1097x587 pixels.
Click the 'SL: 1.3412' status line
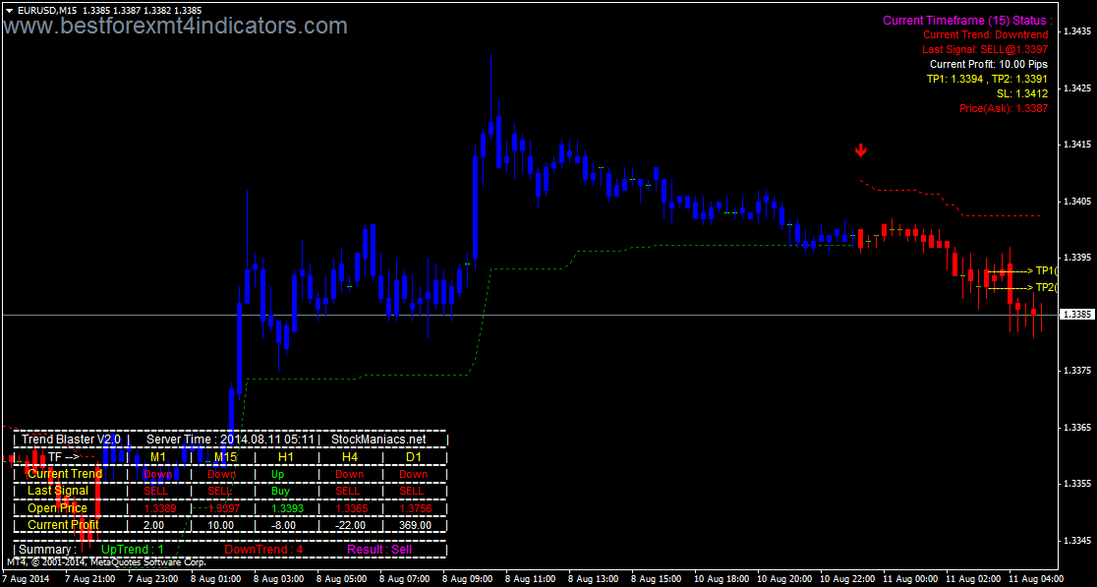pyautogui.click(x=1022, y=93)
